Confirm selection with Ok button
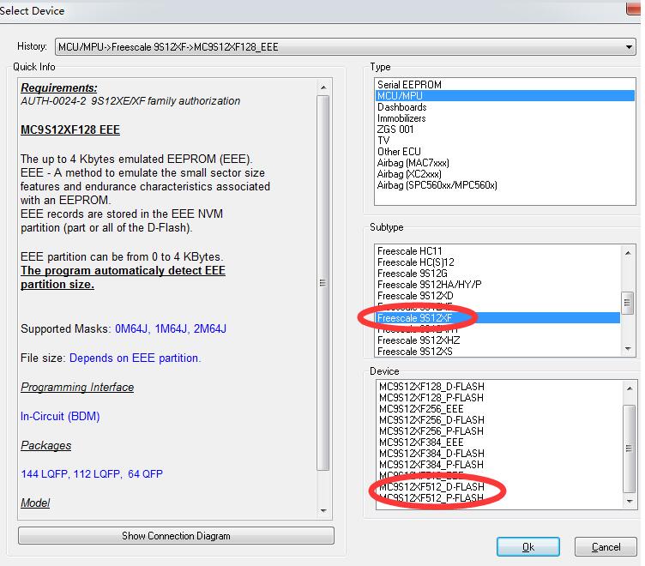 coord(528,547)
